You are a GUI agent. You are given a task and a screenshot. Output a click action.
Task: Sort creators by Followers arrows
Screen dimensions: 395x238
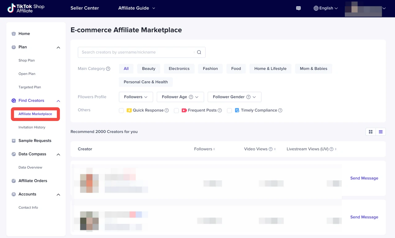(214, 149)
